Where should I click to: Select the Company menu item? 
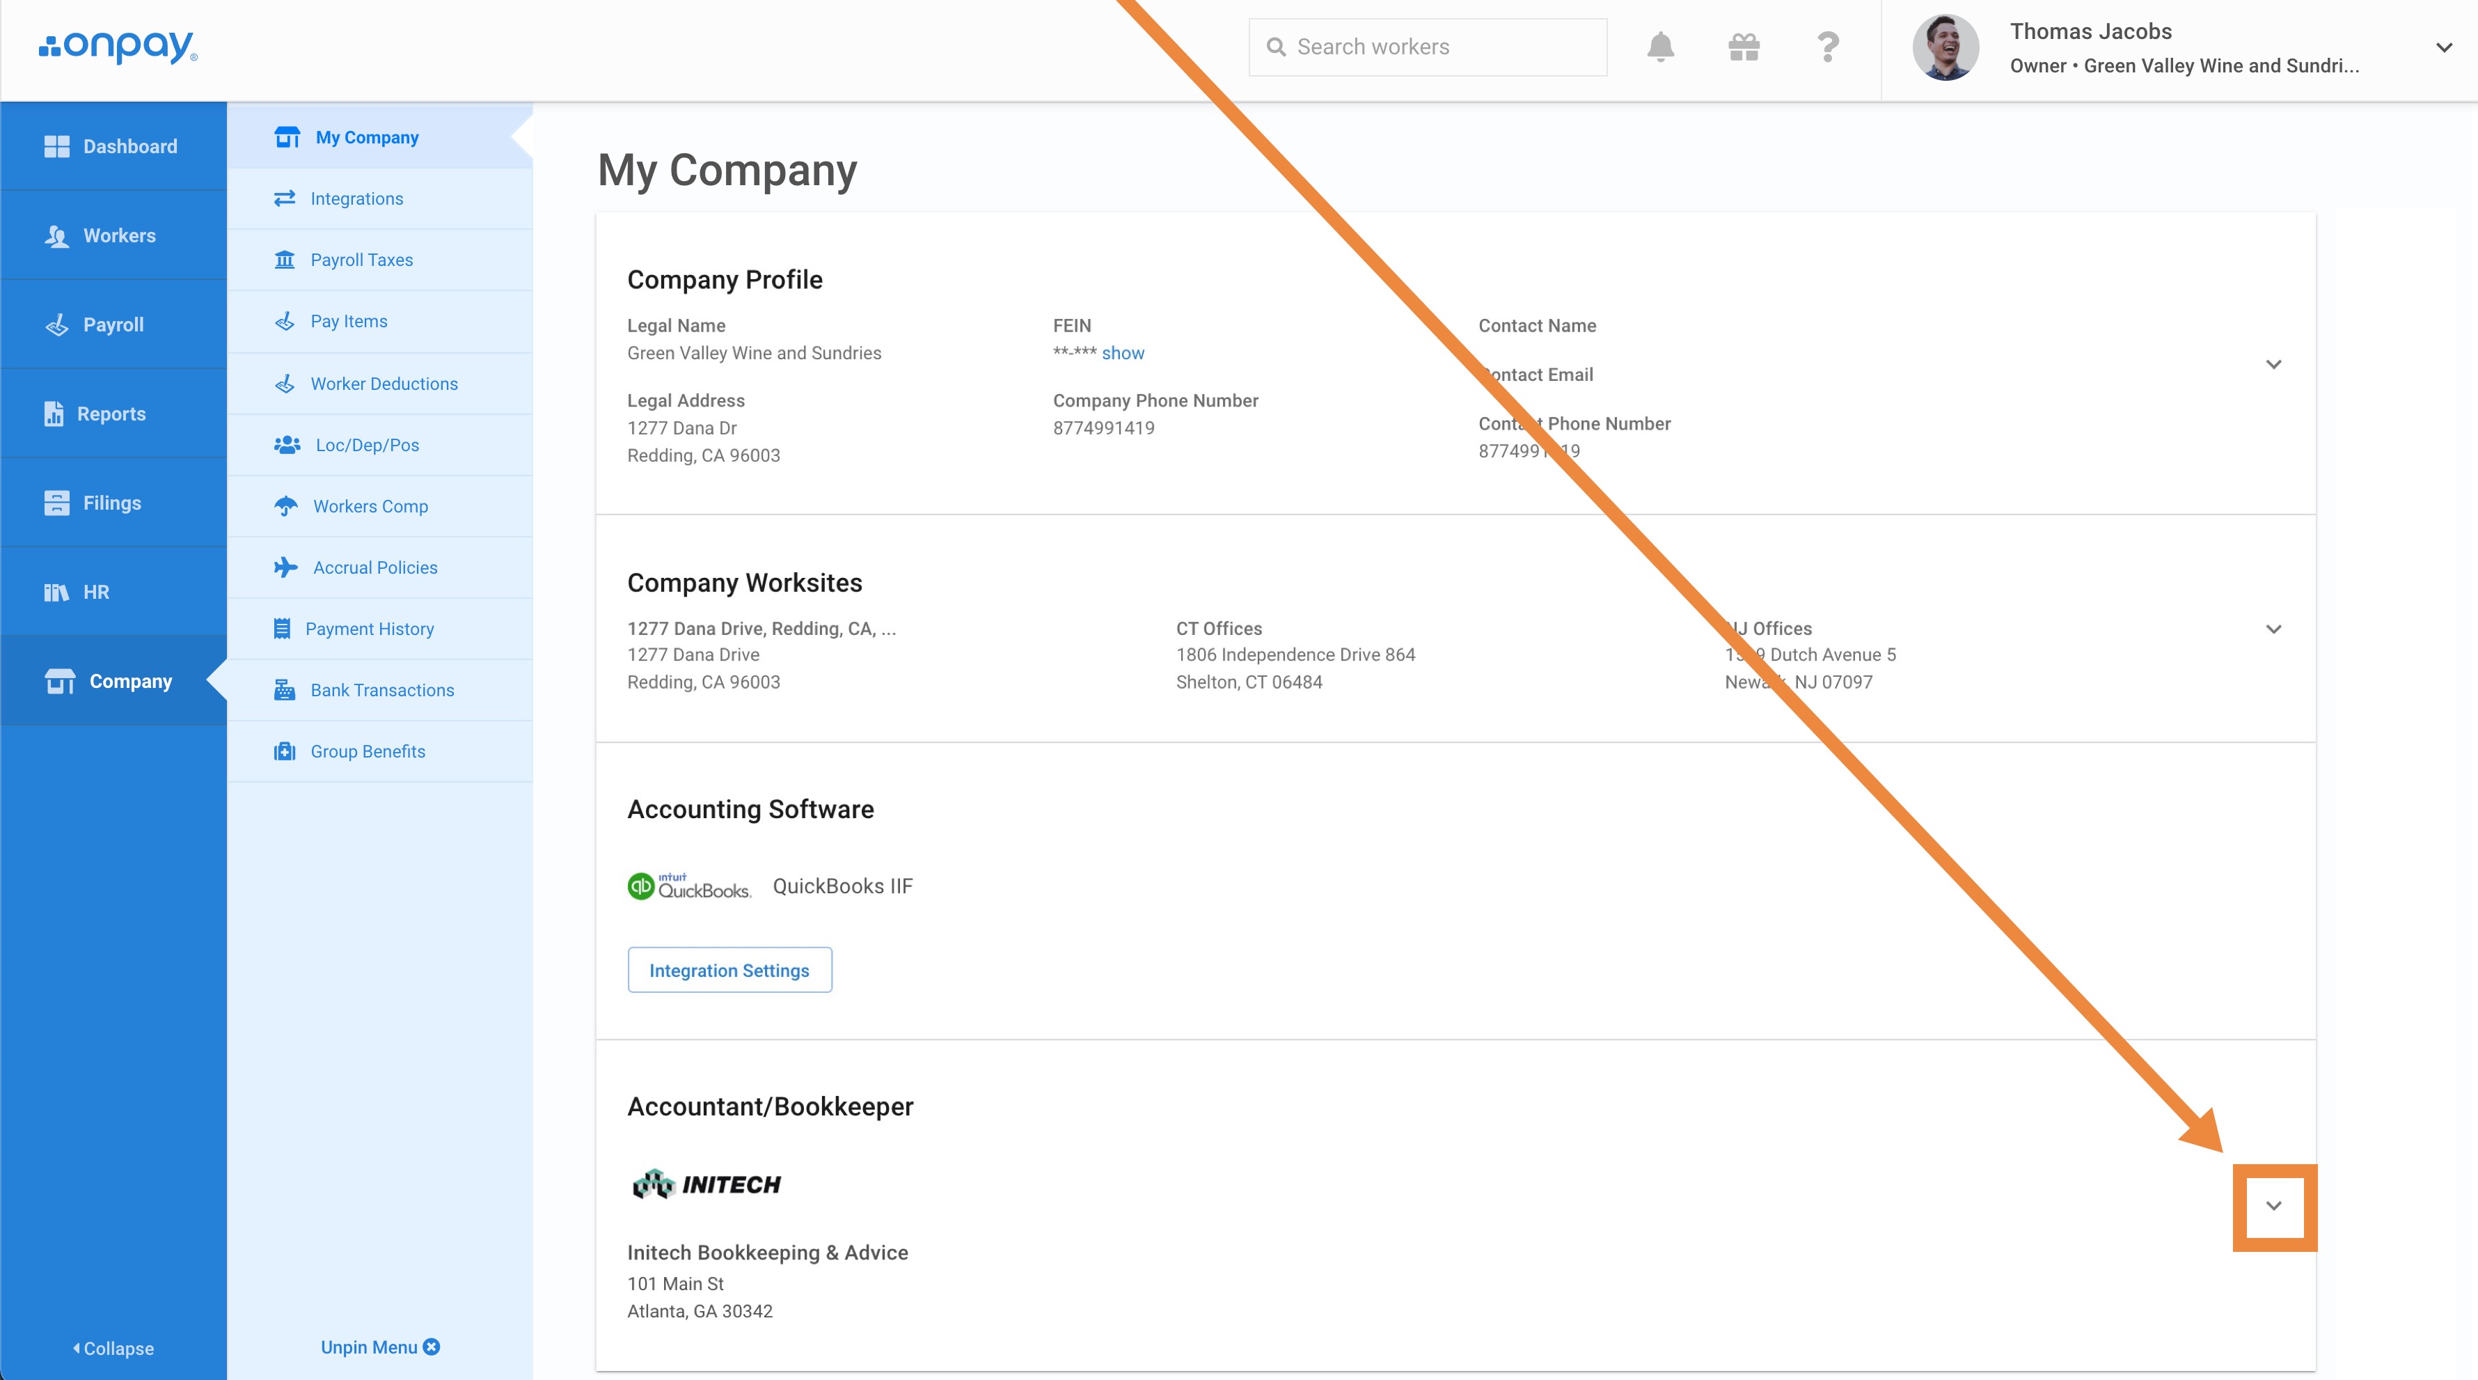tap(113, 682)
